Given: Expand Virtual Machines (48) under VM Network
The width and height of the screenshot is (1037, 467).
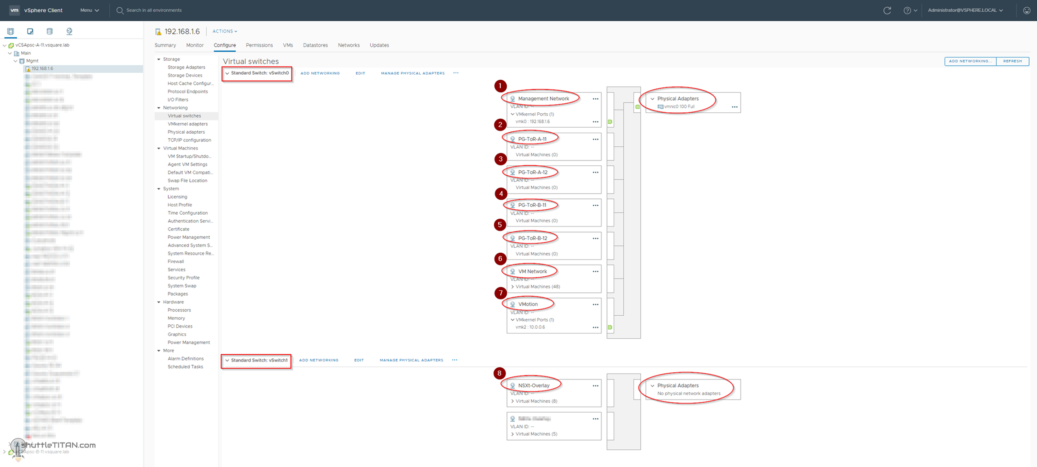Looking at the screenshot, I should click(513, 286).
